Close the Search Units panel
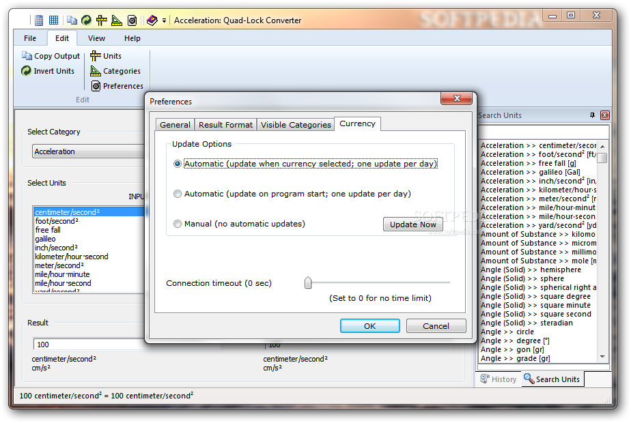 [605, 115]
